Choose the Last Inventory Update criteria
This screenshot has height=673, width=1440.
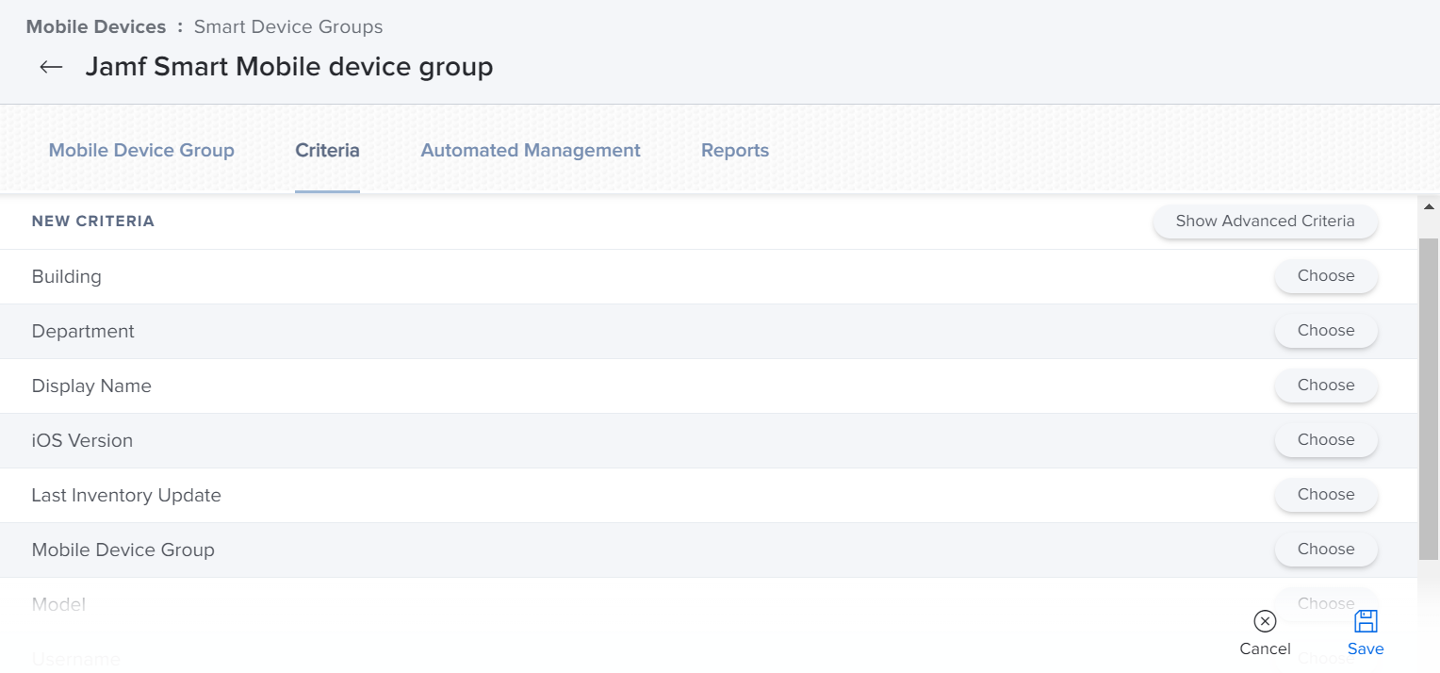[x=1326, y=495]
